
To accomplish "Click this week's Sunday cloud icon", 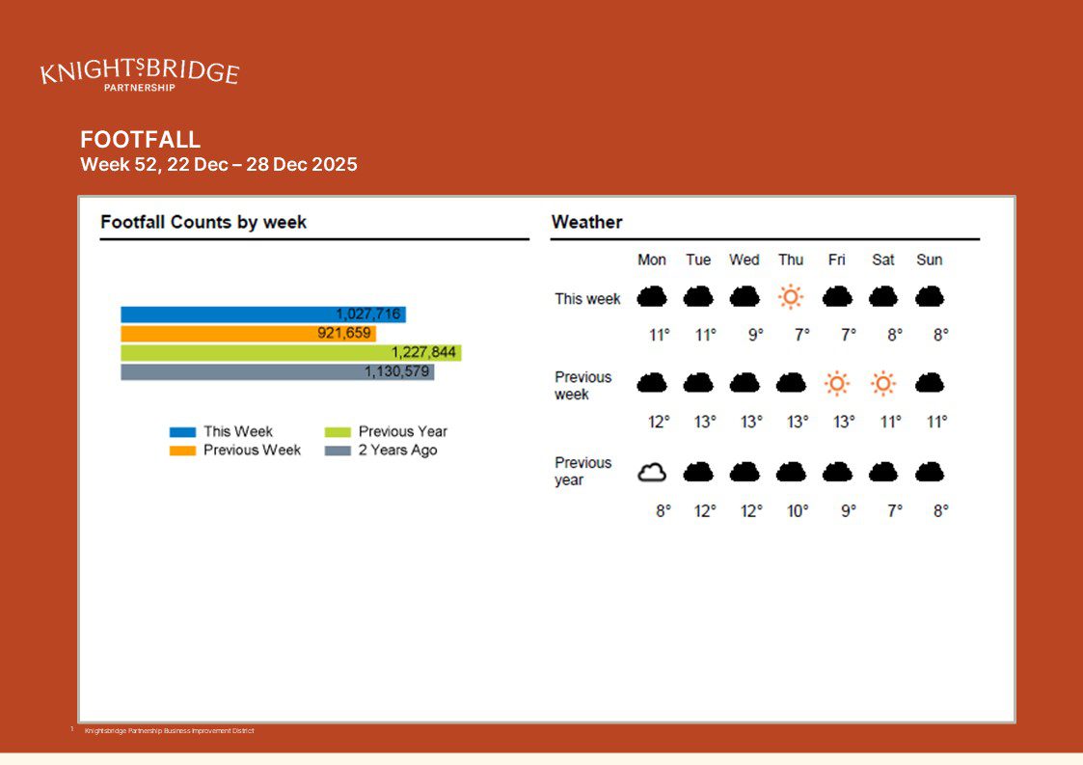I will 929,296.
